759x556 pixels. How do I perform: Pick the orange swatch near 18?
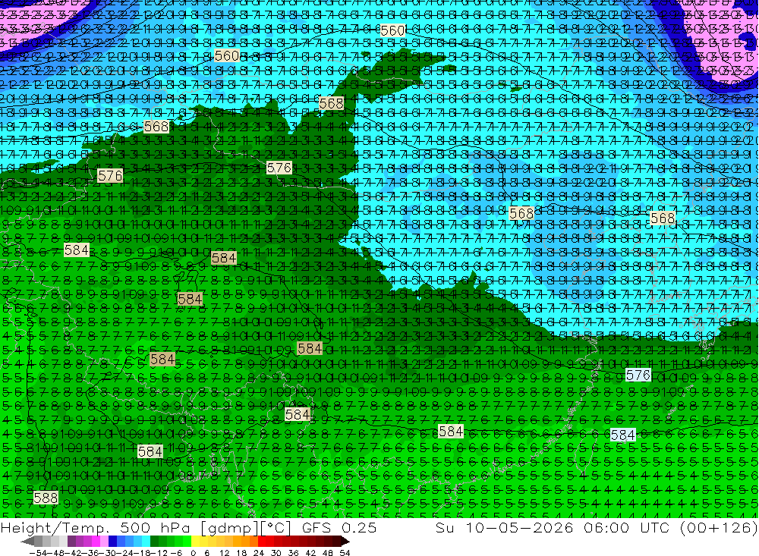[245, 542]
